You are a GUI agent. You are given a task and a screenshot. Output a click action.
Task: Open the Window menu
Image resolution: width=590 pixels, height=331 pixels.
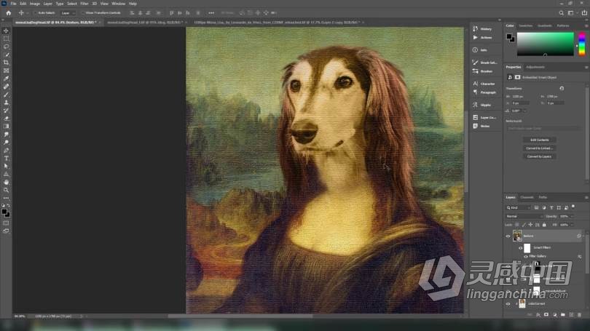coord(119,4)
